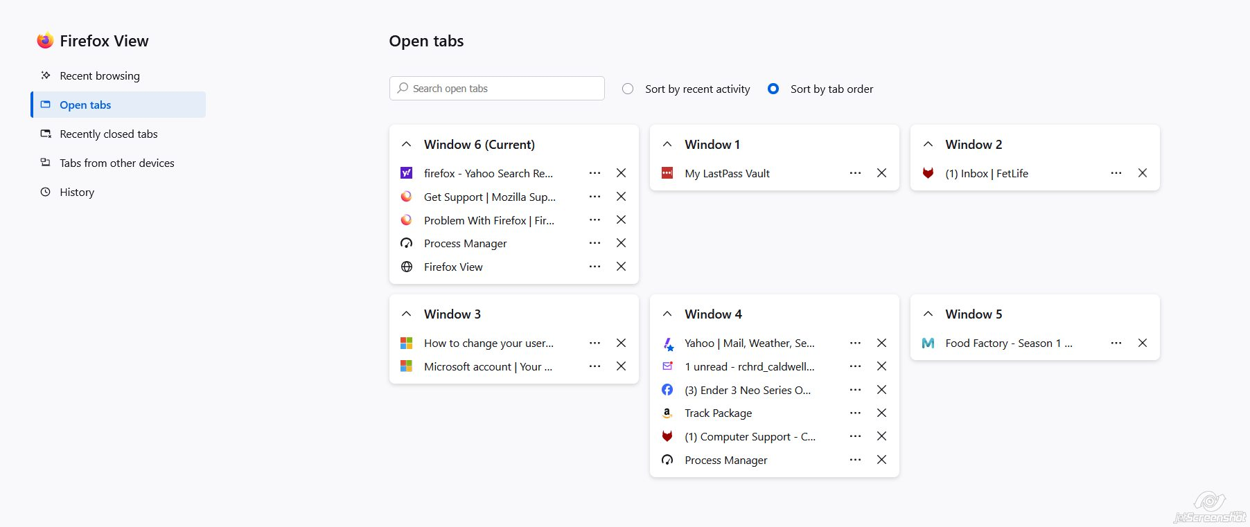1250x527 pixels.
Task: Close the Computer Support tab
Action: coord(881,436)
